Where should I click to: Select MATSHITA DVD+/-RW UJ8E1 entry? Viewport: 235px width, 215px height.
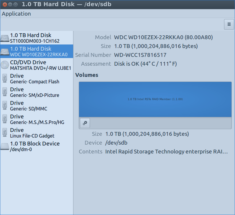pyautogui.click(x=37, y=65)
